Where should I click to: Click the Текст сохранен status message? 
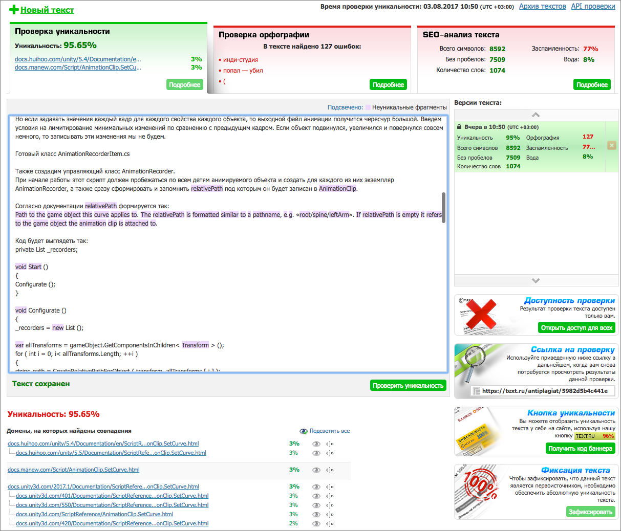[41, 384]
